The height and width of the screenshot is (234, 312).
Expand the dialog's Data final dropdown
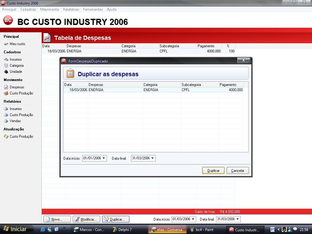tap(153, 158)
